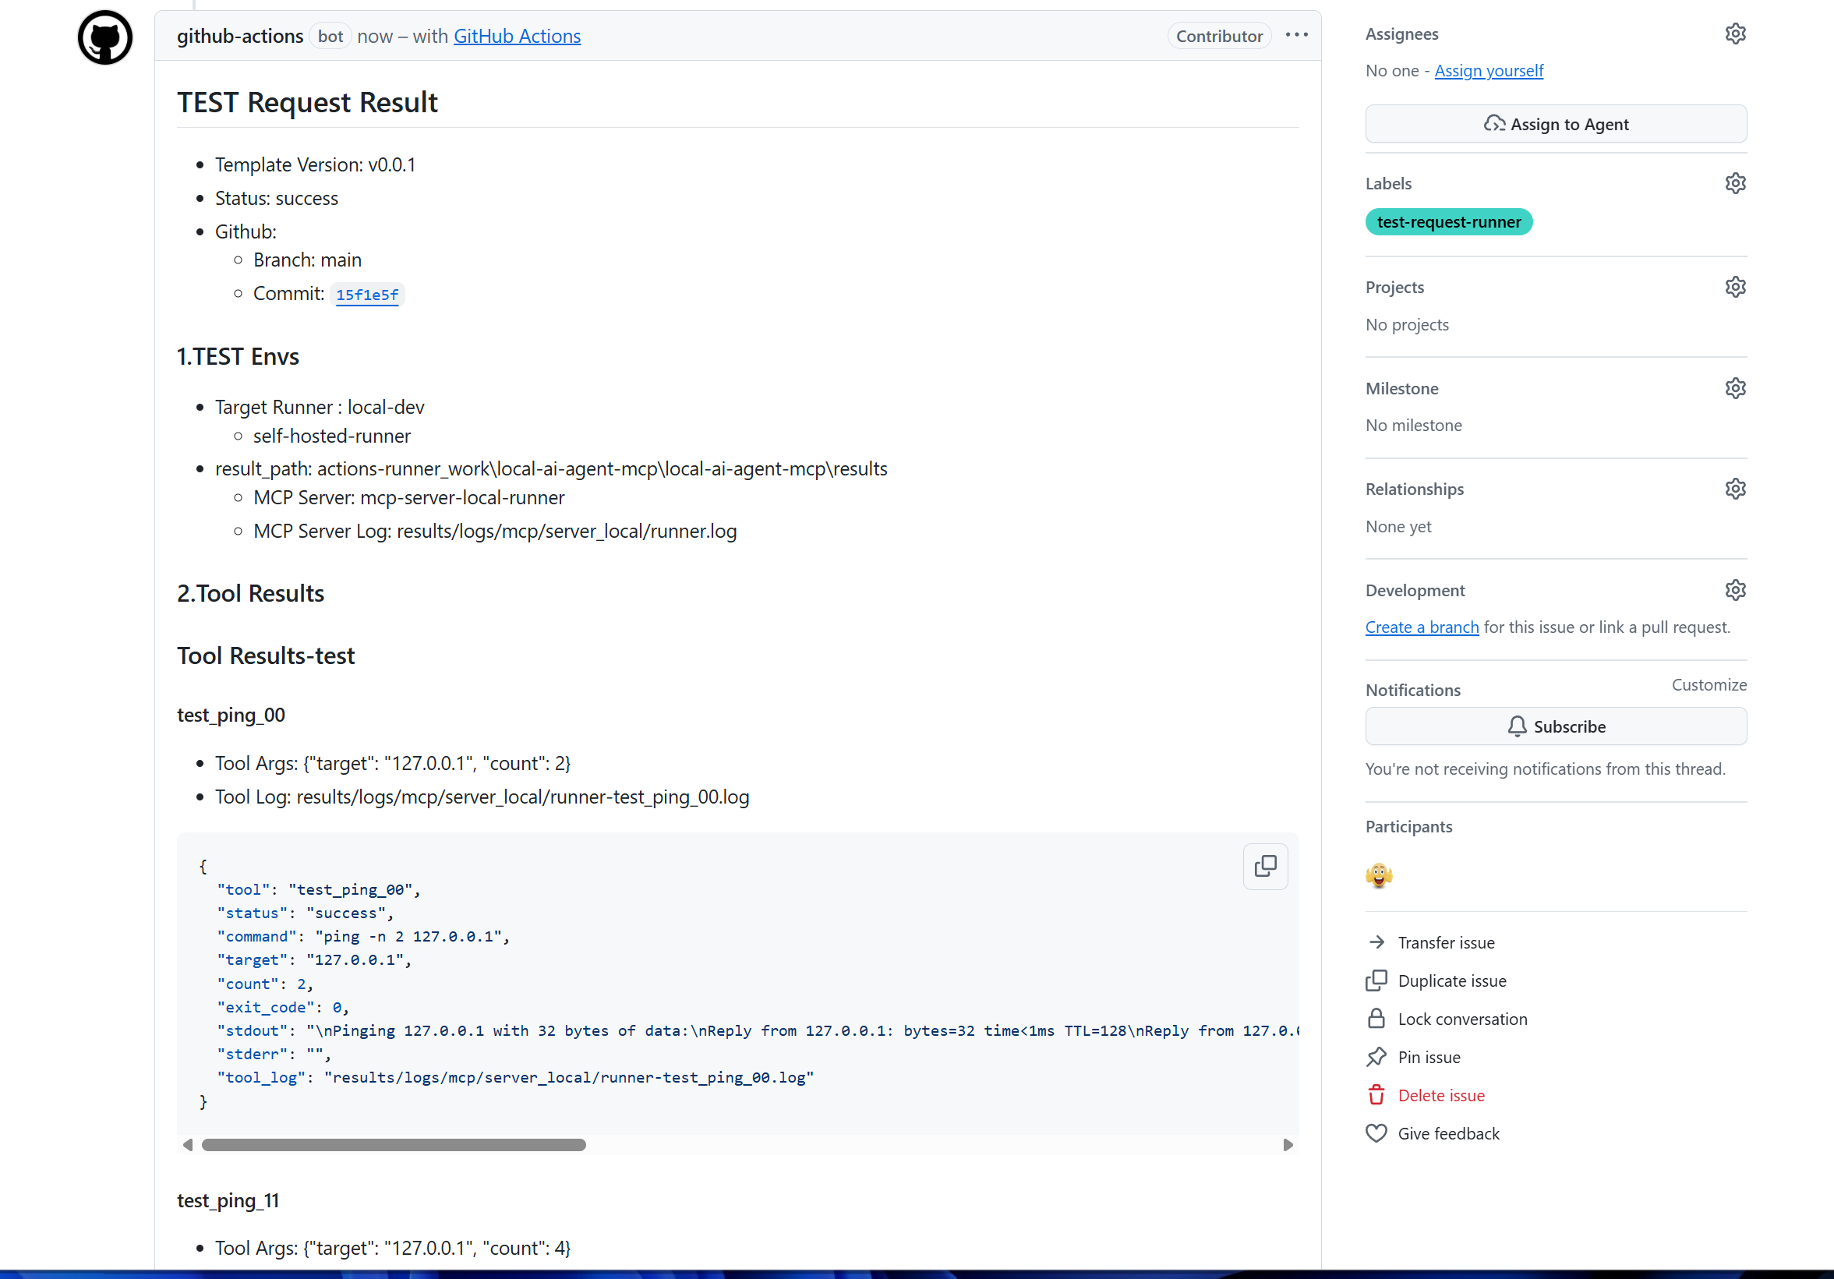The height and width of the screenshot is (1279, 1834).
Task: Click the Transfer issue option
Action: click(1445, 942)
